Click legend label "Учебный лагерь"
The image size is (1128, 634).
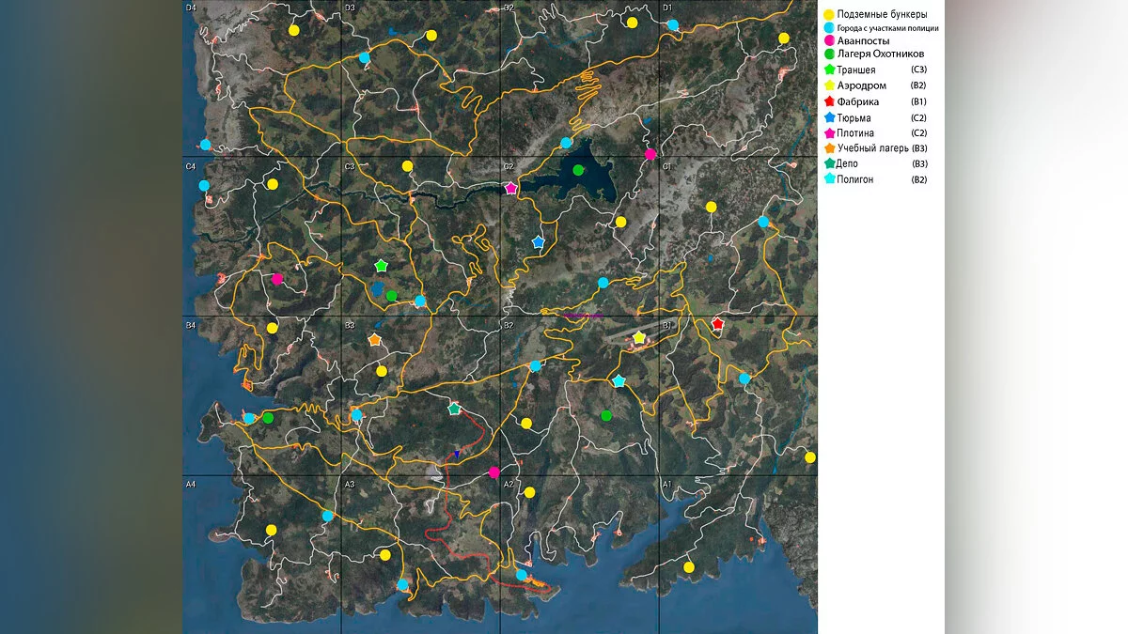pos(873,148)
